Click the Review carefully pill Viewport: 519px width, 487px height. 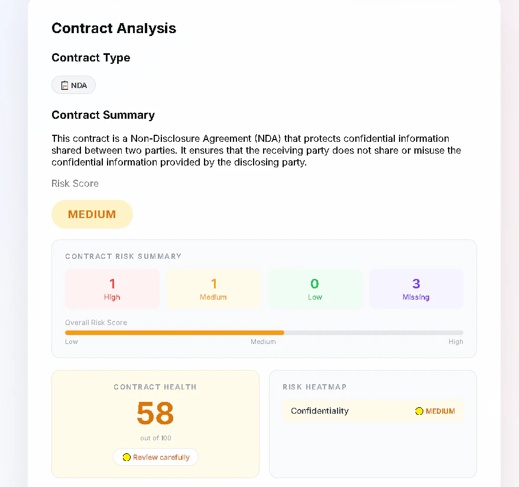point(155,457)
